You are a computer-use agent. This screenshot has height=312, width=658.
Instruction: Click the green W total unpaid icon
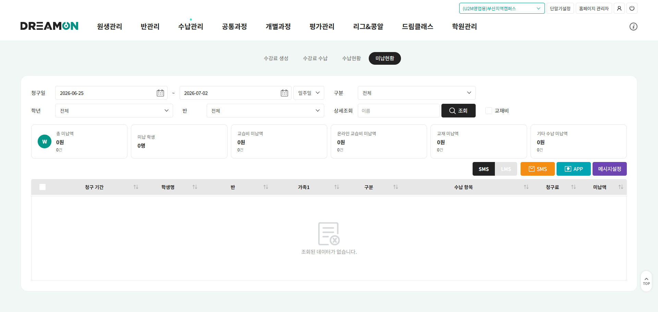coord(45,141)
